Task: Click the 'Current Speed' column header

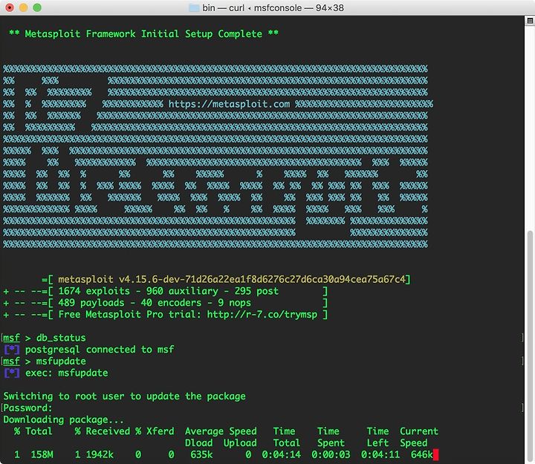Action: [x=419, y=437]
